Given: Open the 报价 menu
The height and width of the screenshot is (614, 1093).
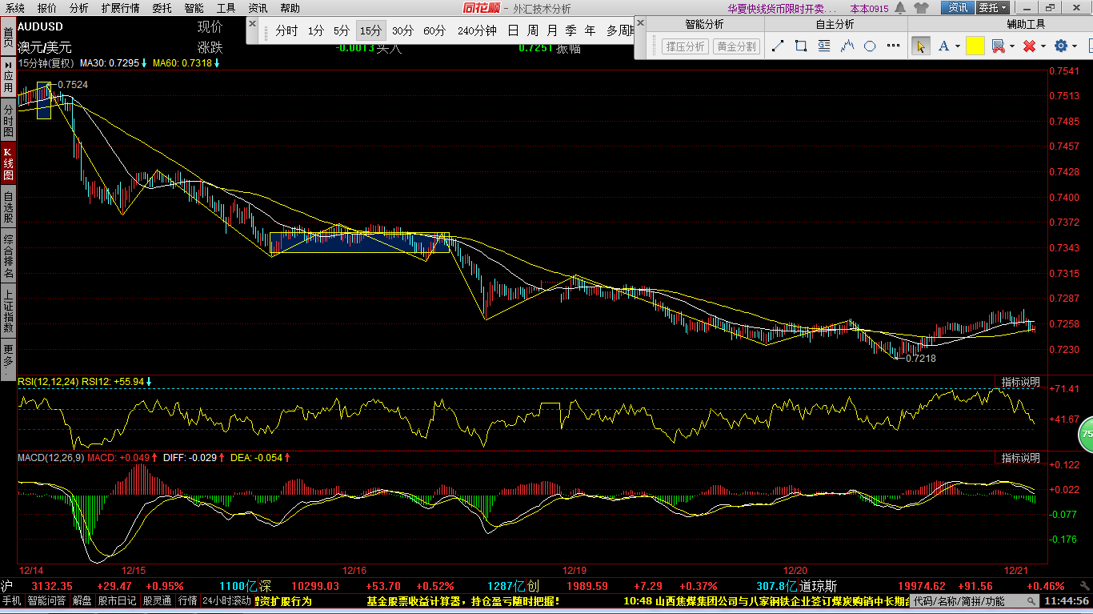Looking at the screenshot, I should coord(47,8).
